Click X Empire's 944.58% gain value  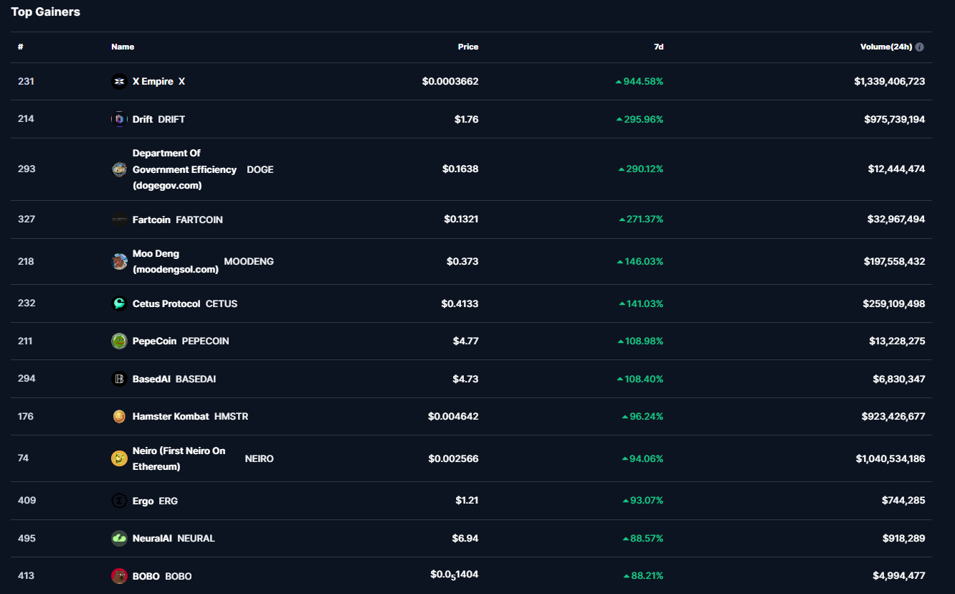coord(642,82)
